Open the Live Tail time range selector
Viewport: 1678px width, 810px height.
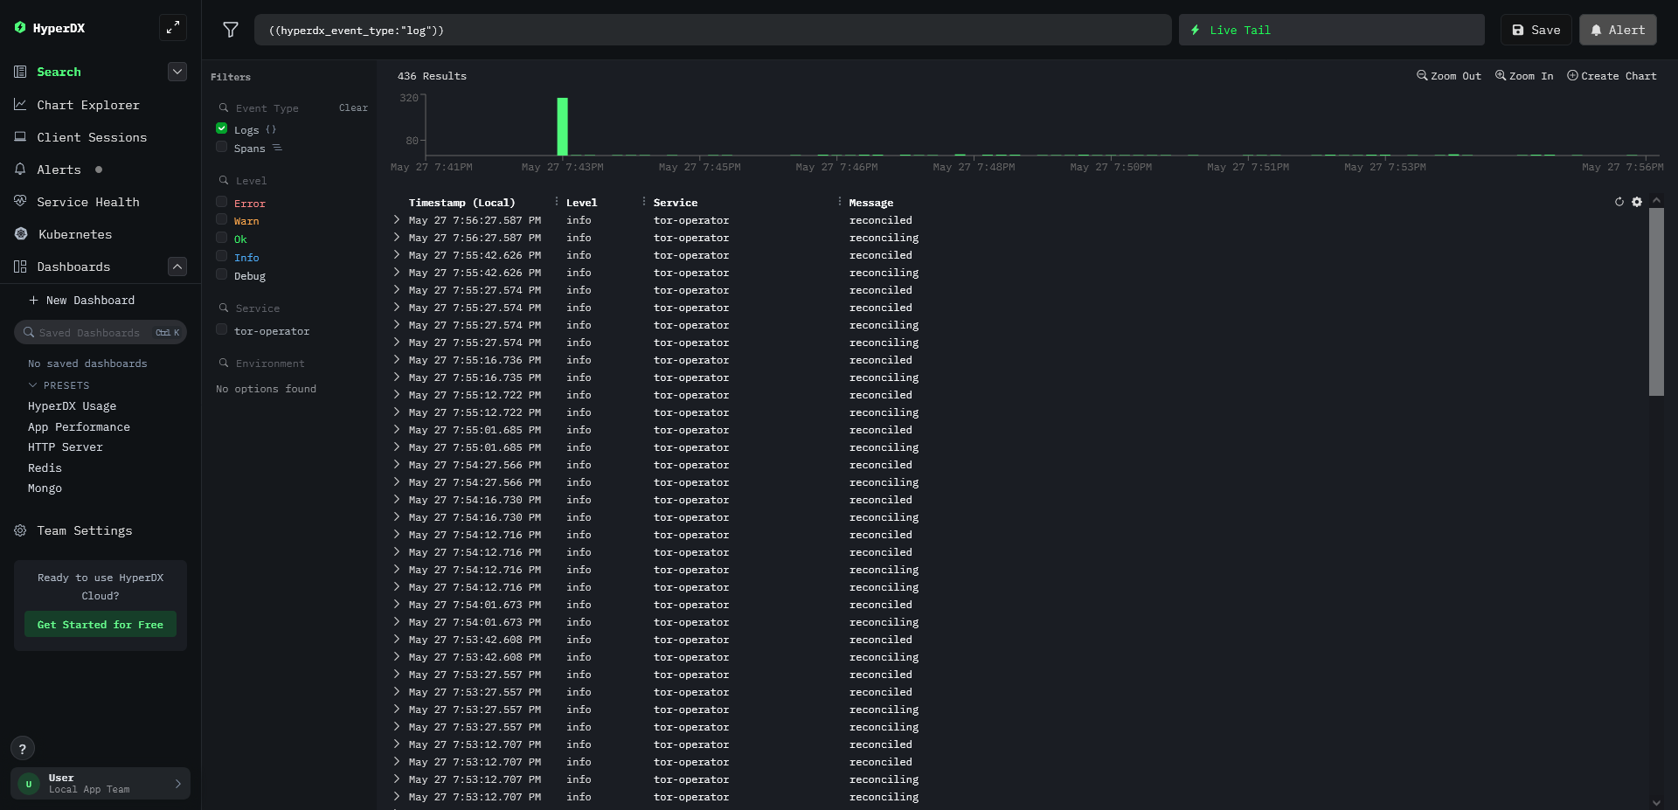[x=1332, y=30]
